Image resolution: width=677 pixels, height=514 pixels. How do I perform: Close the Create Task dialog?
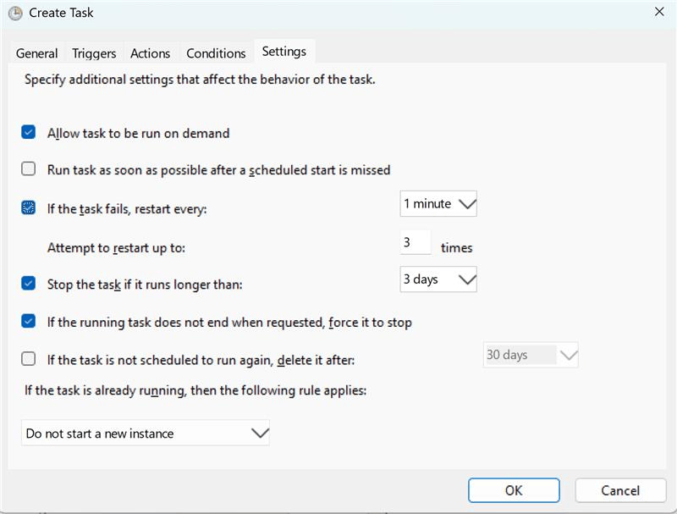click(659, 12)
